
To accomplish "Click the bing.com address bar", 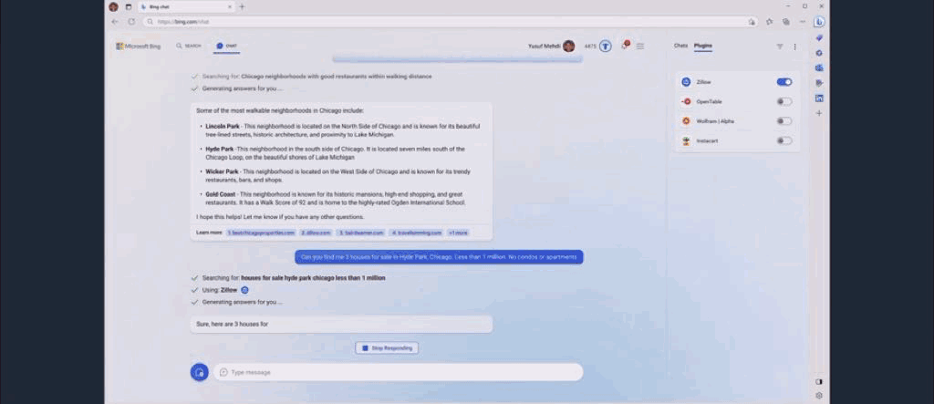I will coord(450,22).
